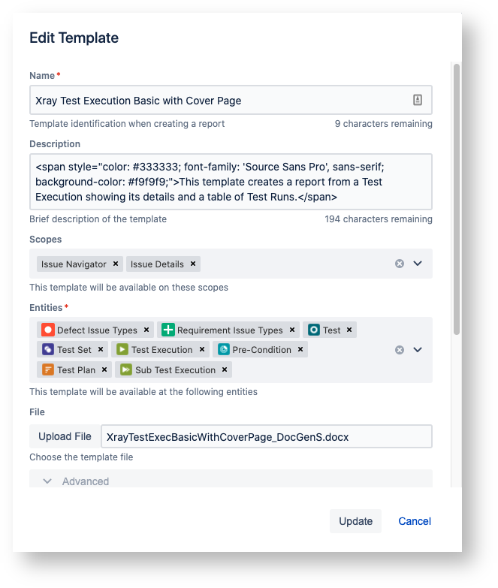The height and width of the screenshot is (588, 498).
Task: Click the 'Choose the template file' hint
Action: click(x=81, y=457)
